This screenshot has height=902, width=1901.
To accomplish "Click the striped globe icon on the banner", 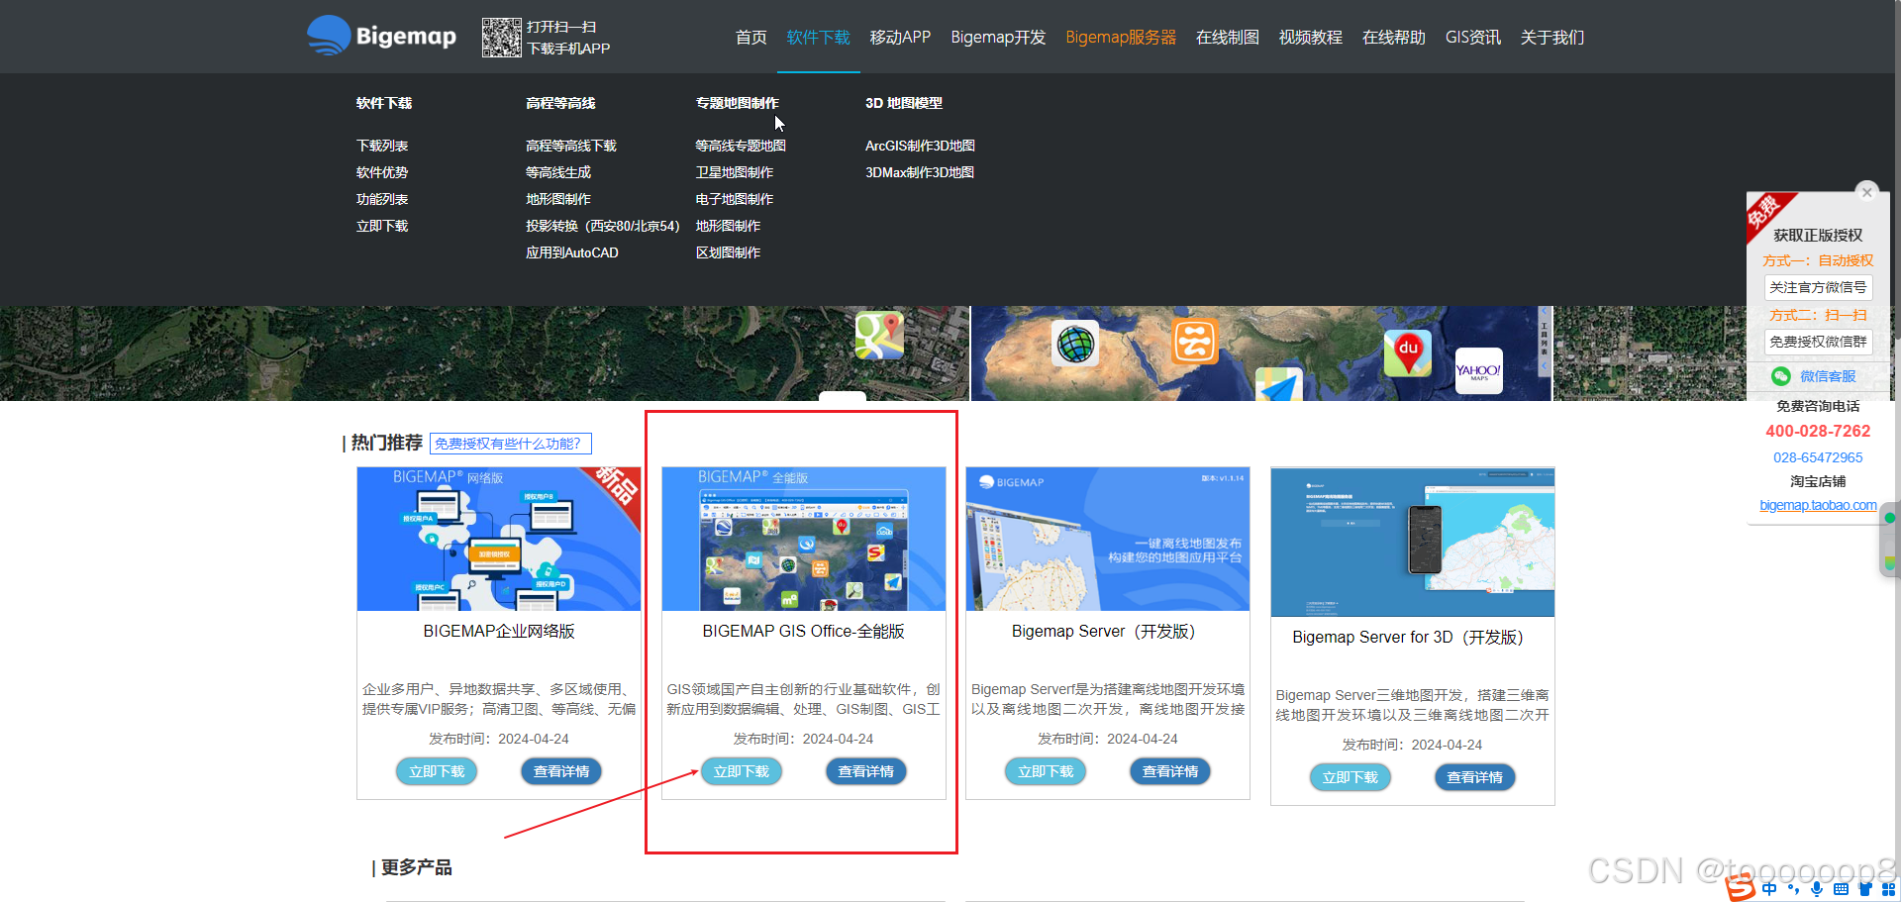I will (x=1075, y=345).
